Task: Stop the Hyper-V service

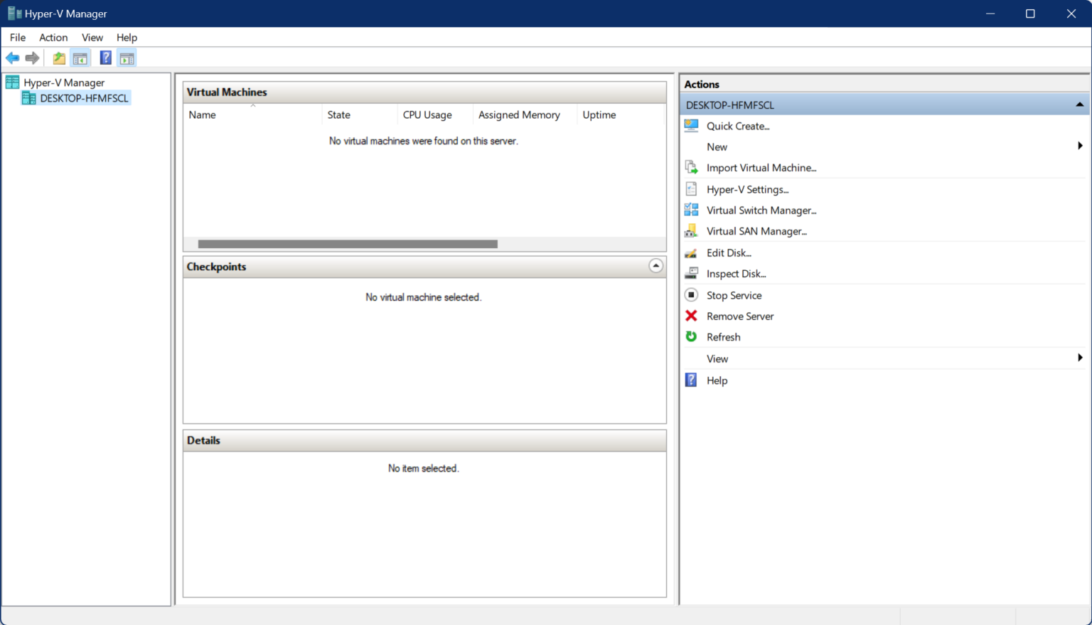Action: [x=734, y=295]
